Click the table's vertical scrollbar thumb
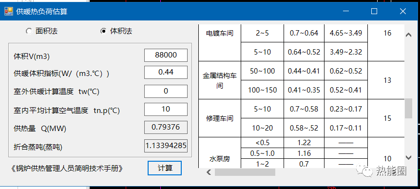 tap(408, 108)
